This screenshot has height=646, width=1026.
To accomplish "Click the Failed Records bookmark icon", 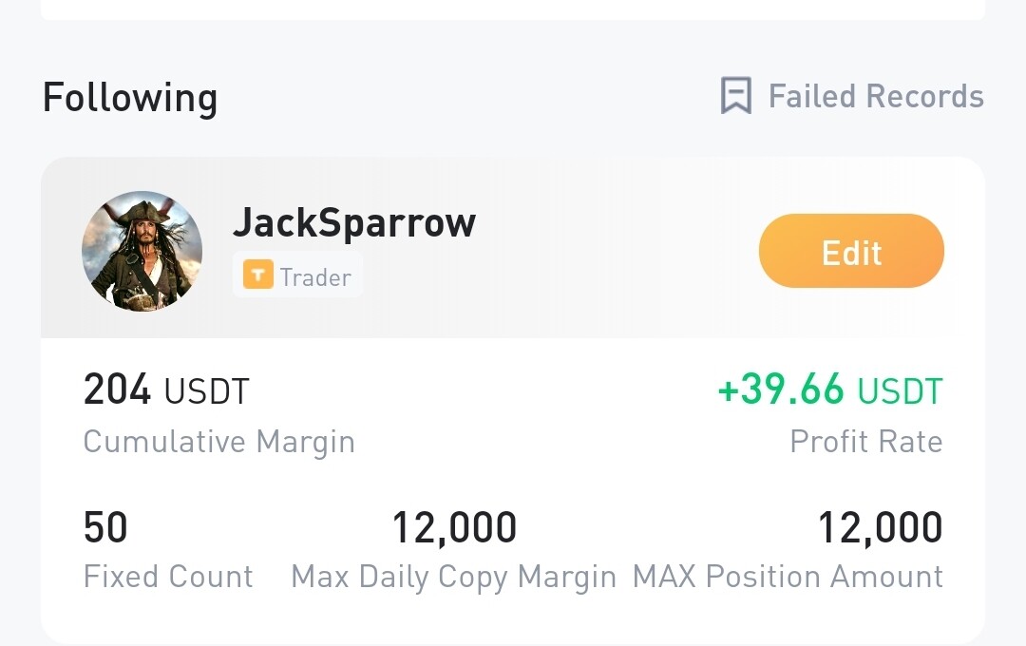I will pyautogui.click(x=735, y=96).
